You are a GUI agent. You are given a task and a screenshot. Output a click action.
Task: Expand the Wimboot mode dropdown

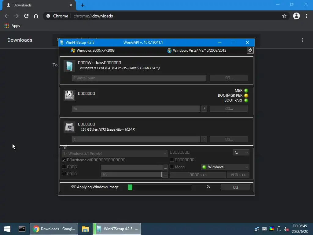[x=225, y=167]
